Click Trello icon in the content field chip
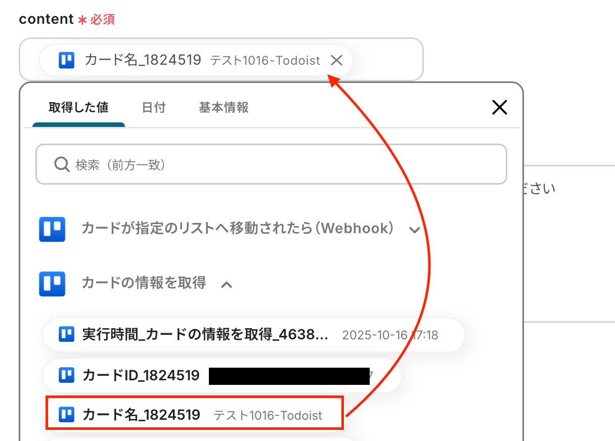Viewport: 615px width, 441px height. (66, 61)
